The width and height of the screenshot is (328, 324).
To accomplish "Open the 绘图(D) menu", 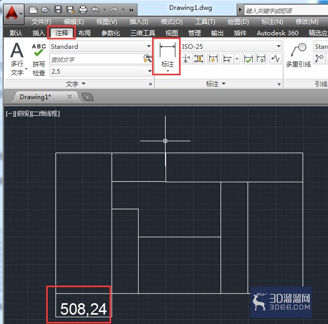I will [x=238, y=22].
